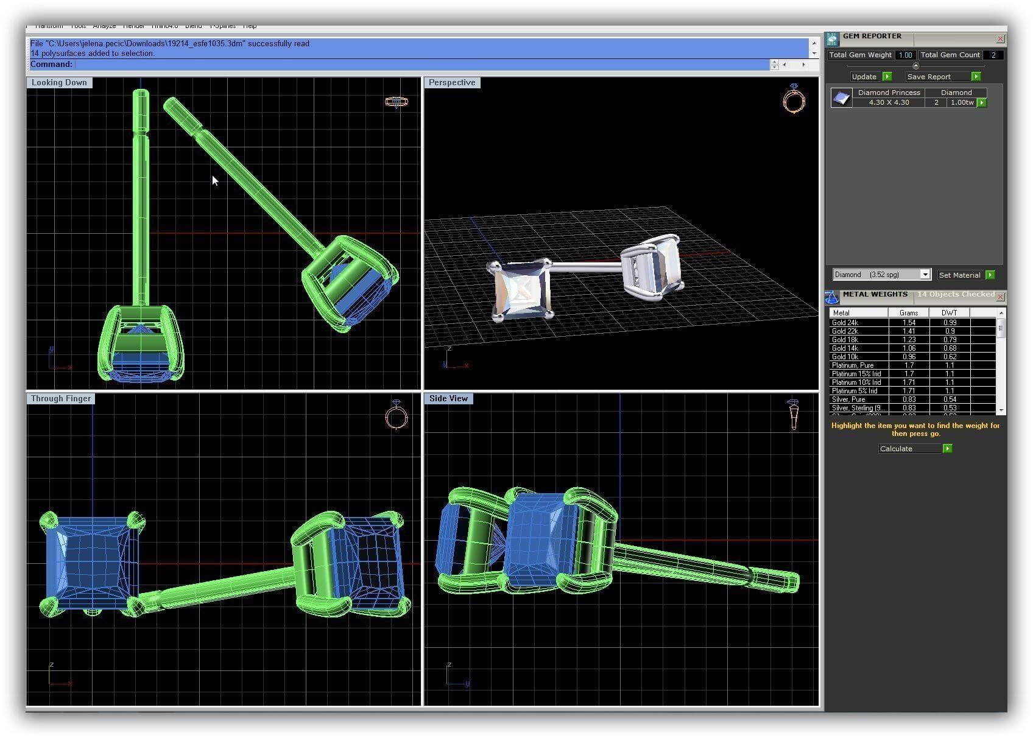The width and height of the screenshot is (1033, 738).
Task: Click the Gem Reporter panel icon
Action: pyautogui.click(x=833, y=39)
